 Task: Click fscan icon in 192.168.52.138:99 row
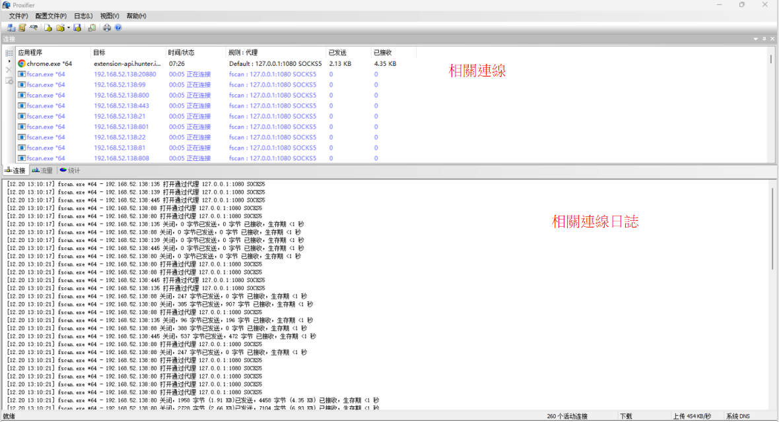[x=21, y=84]
